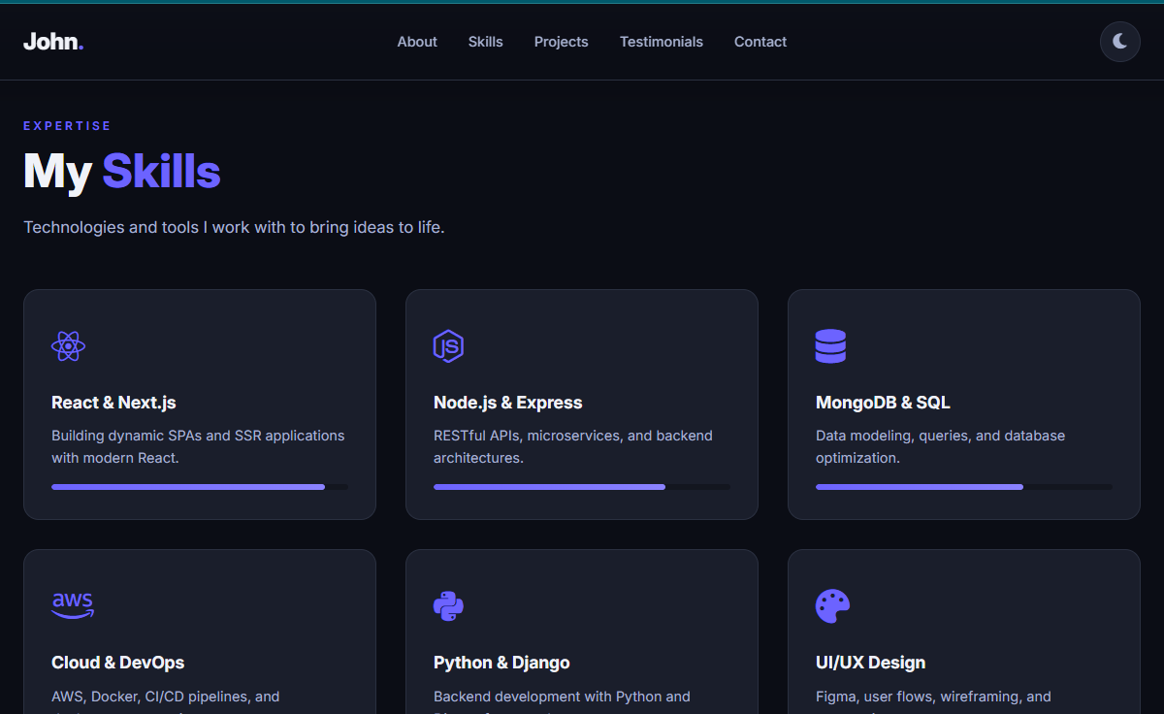Select the MongoDB & SQL heading

click(x=883, y=403)
